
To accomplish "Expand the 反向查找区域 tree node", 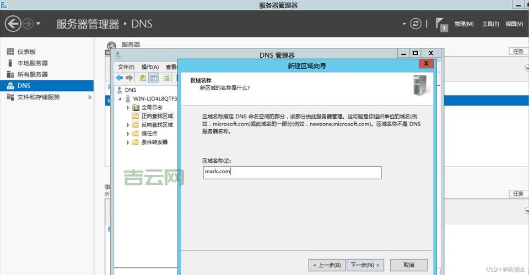I will coord(128,125).
